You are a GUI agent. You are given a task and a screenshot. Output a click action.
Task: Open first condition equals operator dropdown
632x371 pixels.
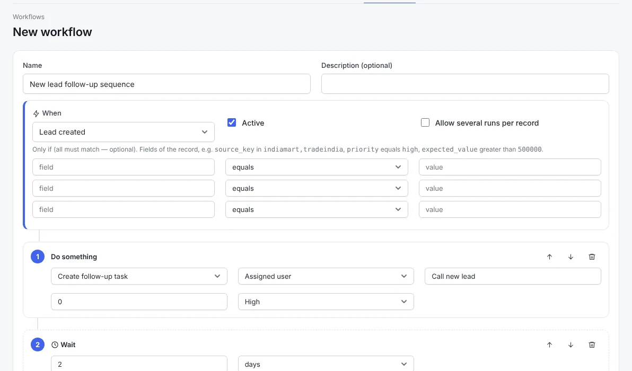tap(317, 167)
